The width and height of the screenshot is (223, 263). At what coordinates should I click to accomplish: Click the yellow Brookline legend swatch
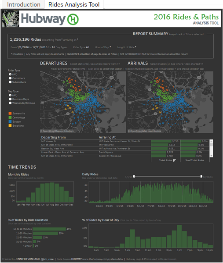[x=10, y=126]
